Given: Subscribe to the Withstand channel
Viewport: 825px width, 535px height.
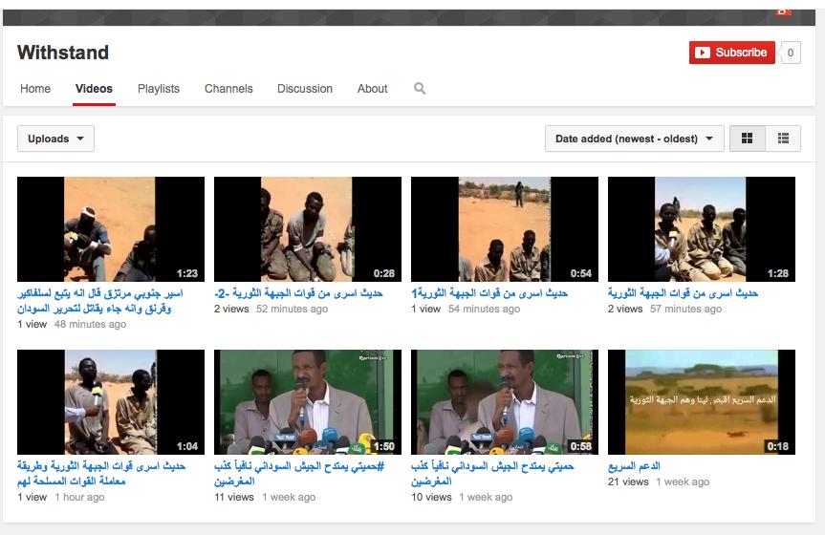Looking at the screenshot, I should [x=732, y=53].
